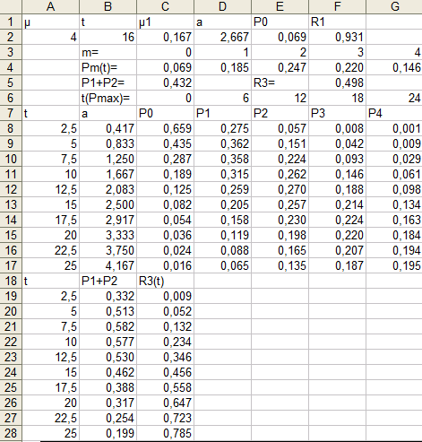The height and width of the screenshot is (442, 422).
Task: Click cell B19 with value 0,332
Action: (x=108, y=296)
